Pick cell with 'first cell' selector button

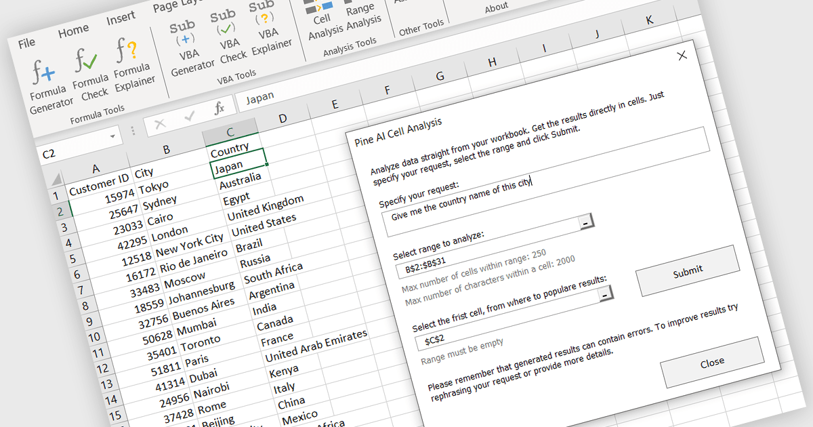606,293
